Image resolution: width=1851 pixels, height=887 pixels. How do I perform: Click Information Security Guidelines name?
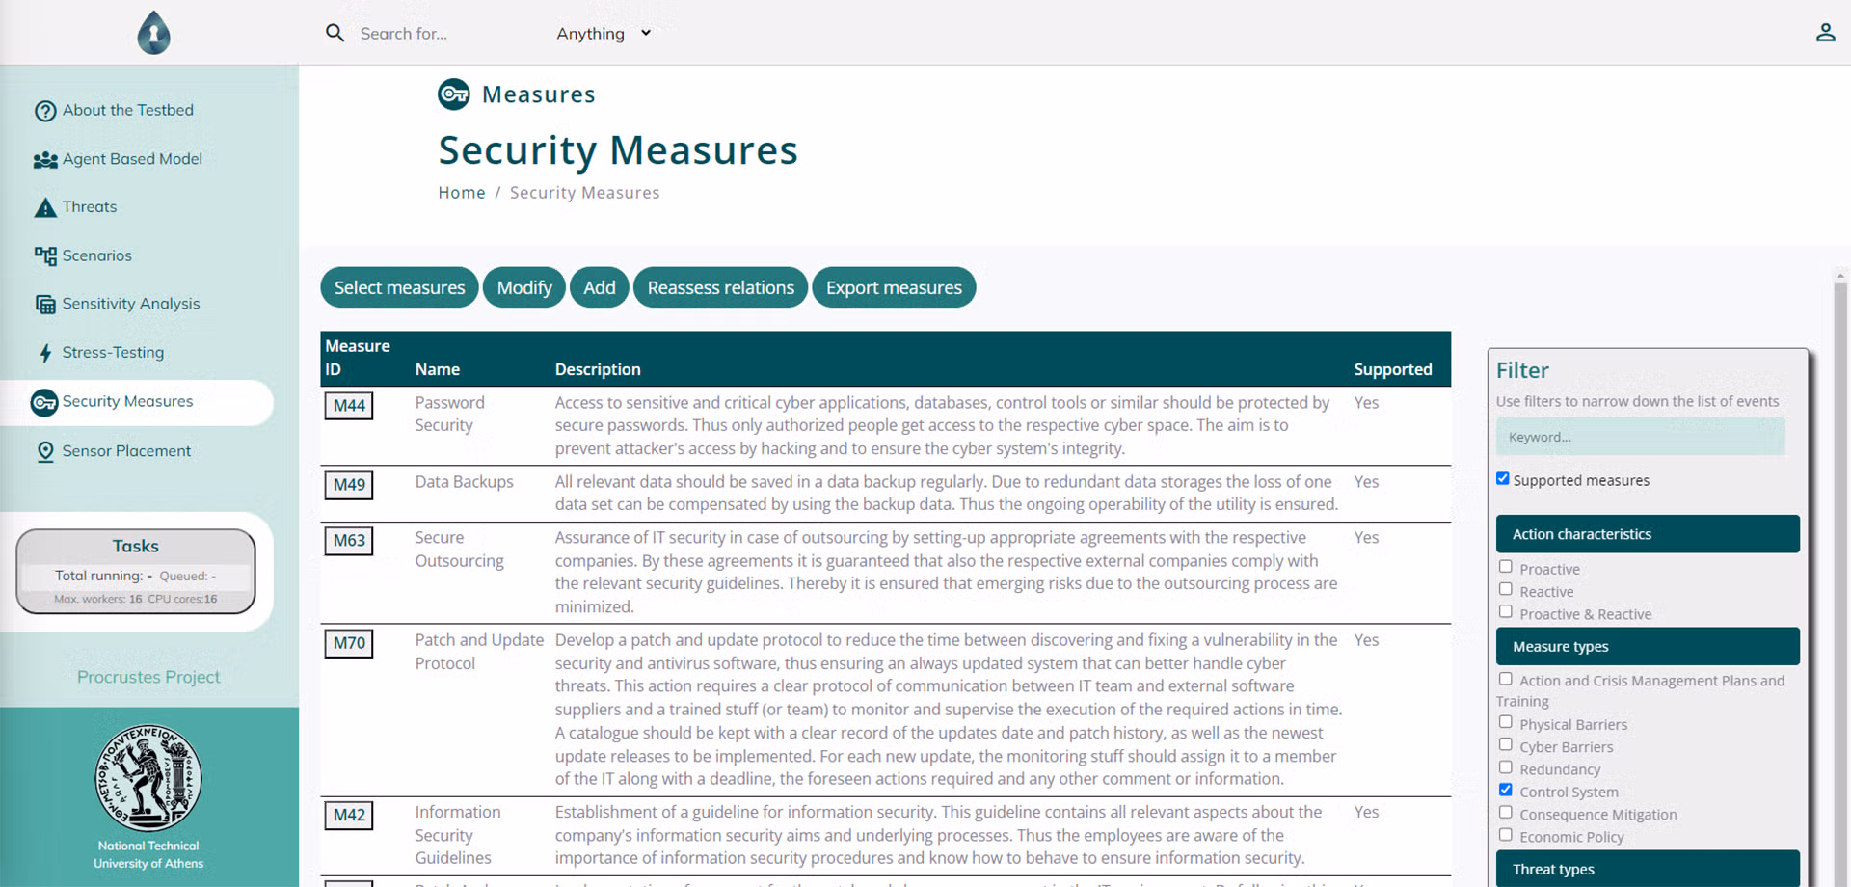coord(458,835)
